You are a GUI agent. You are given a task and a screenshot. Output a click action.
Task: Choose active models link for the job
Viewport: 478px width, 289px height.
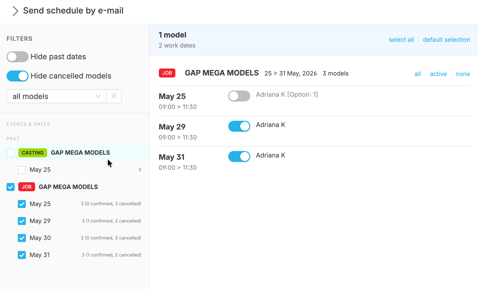coord(438,74)
